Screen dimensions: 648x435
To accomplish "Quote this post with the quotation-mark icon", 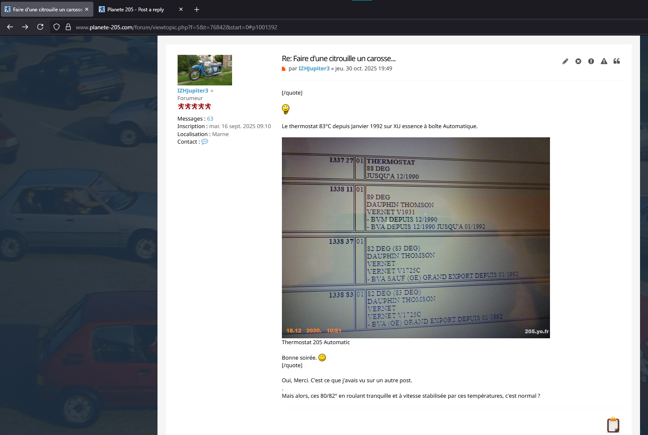I will point(617,62).
